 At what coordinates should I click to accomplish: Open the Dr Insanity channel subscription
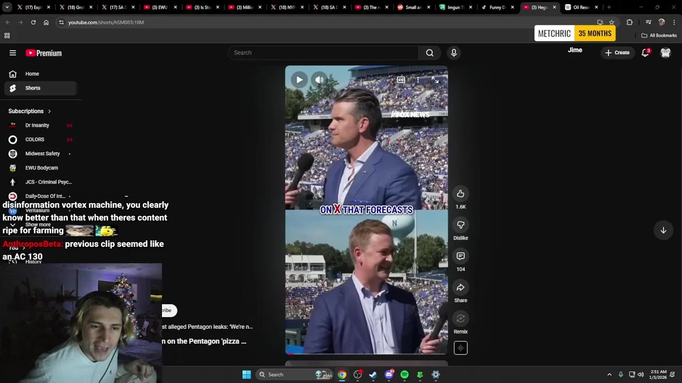click(x=41, y=125)
